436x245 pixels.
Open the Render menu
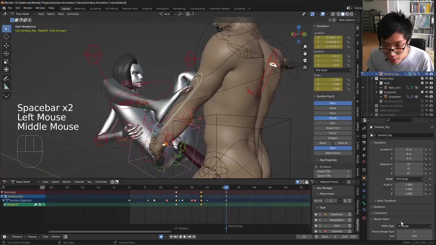coord(28,8)
